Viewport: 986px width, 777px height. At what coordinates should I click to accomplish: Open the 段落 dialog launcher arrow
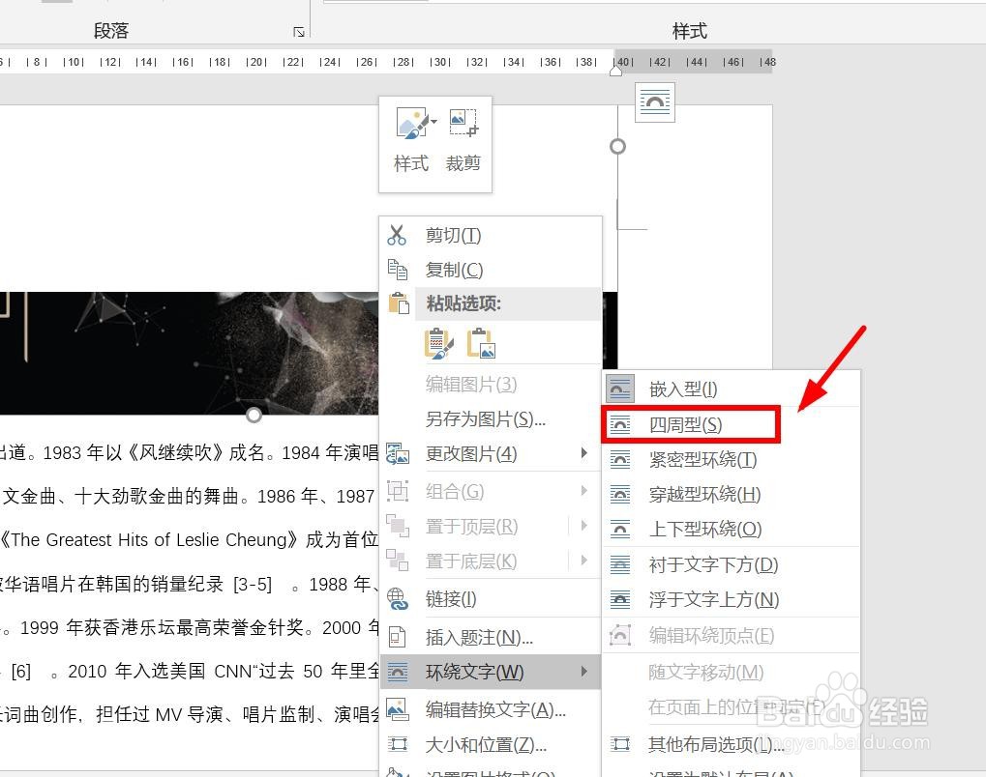298,31
